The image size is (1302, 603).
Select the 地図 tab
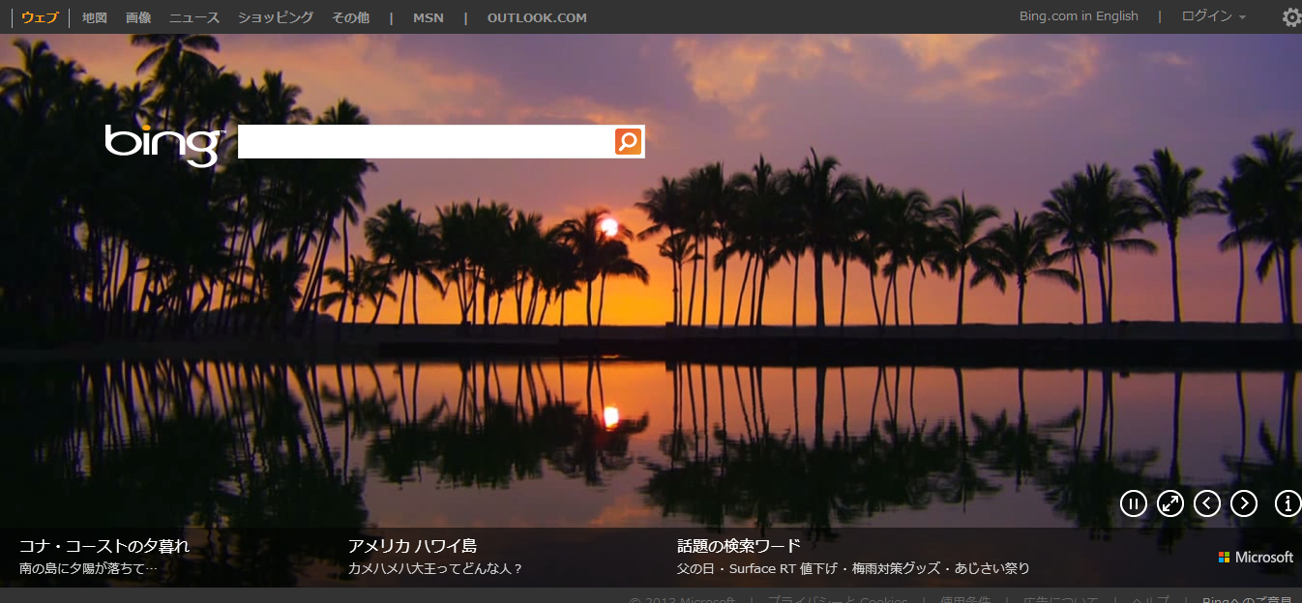[x=95, y=17]
